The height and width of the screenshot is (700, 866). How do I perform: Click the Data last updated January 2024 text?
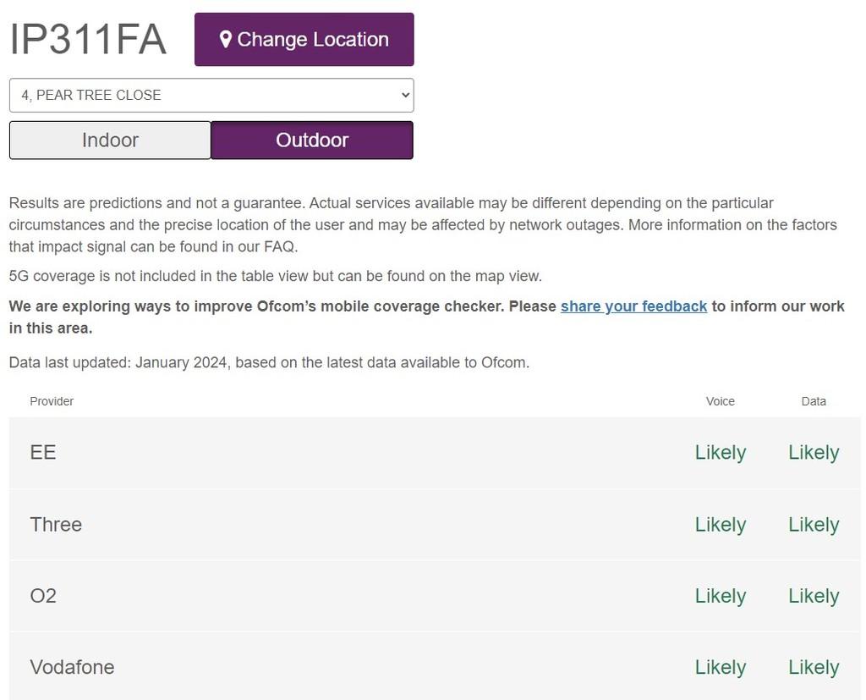[x=269, y=363]
